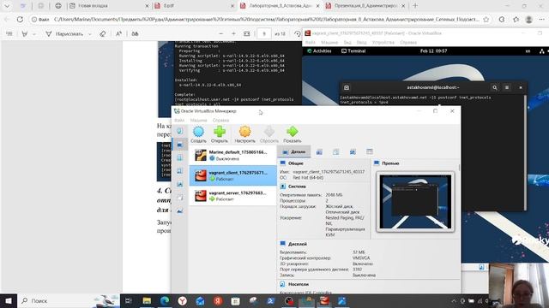The image size is (549, 308).
Task: Click the Создать toolbar button in VirtualBox Manager
Action: point(198,134)
